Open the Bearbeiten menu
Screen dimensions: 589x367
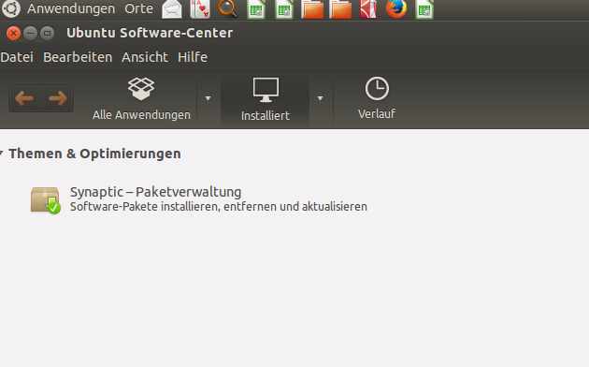pos(78,57)
